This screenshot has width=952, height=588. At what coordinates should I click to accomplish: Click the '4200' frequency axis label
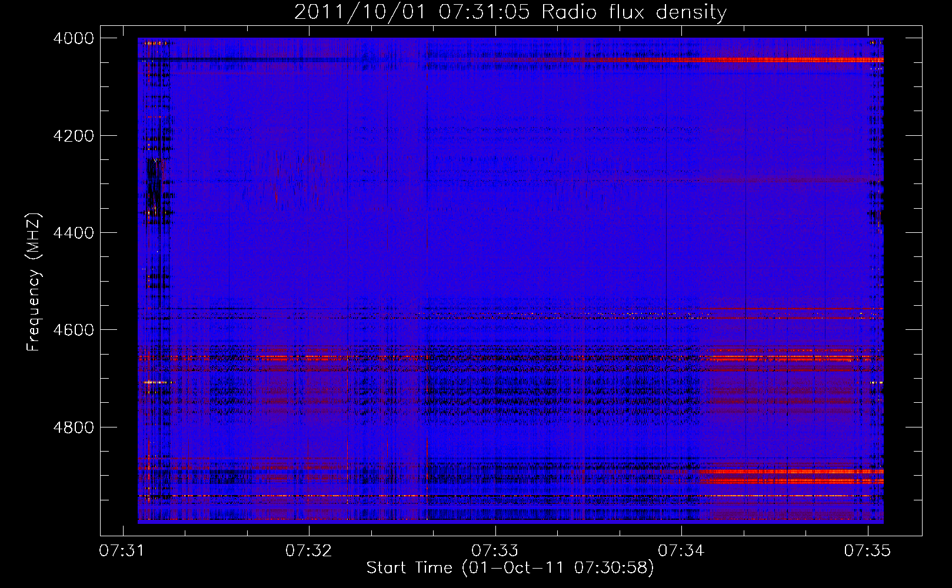point(74,136)
